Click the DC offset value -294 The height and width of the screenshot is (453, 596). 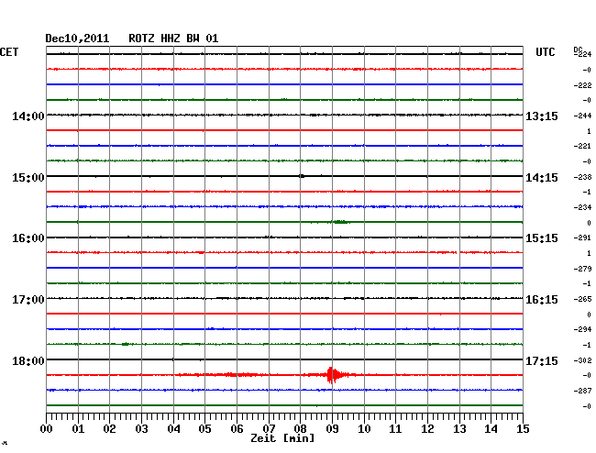coord(582,329)
